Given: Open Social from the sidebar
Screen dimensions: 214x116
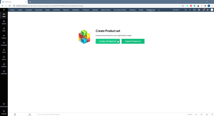Looking at the screenshot, I should pos(4,51).
